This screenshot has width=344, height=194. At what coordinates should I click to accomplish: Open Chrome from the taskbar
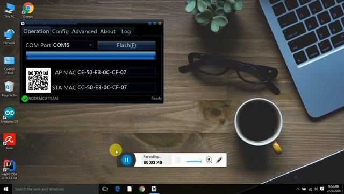click(142, 189)
